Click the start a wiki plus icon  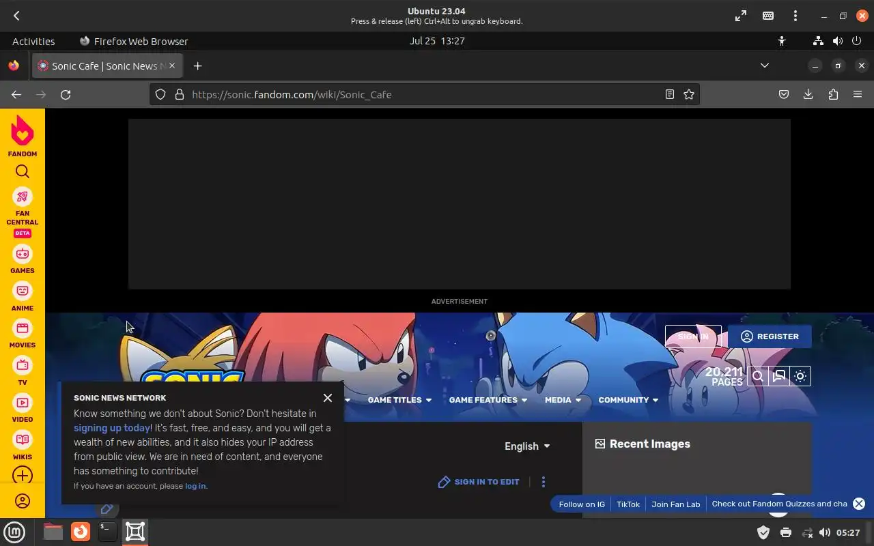[x=23, y=476]
